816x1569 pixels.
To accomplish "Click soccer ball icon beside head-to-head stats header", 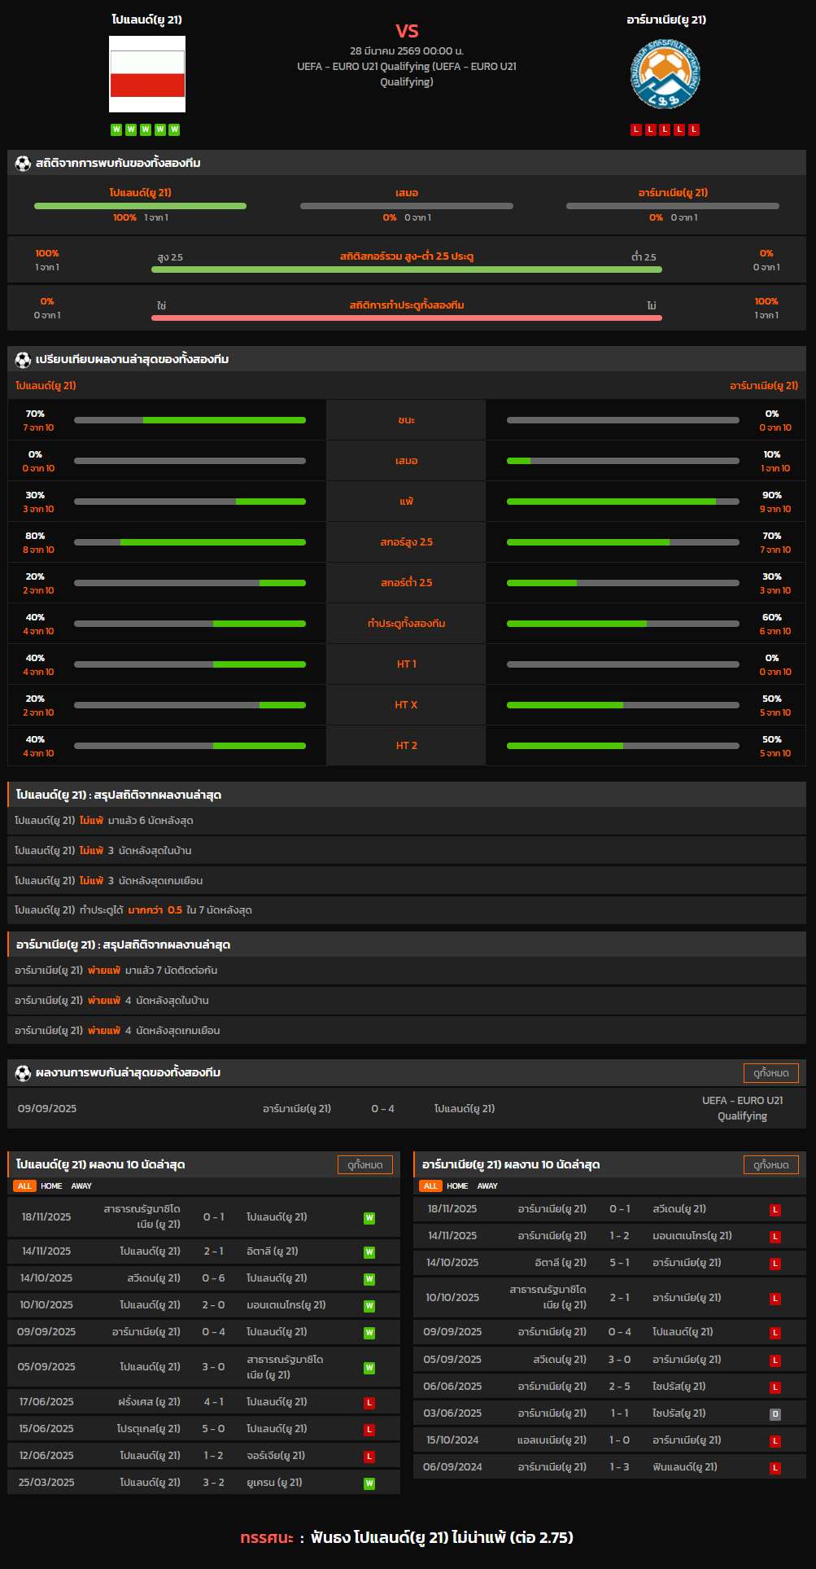I will [x=23, y=164].
